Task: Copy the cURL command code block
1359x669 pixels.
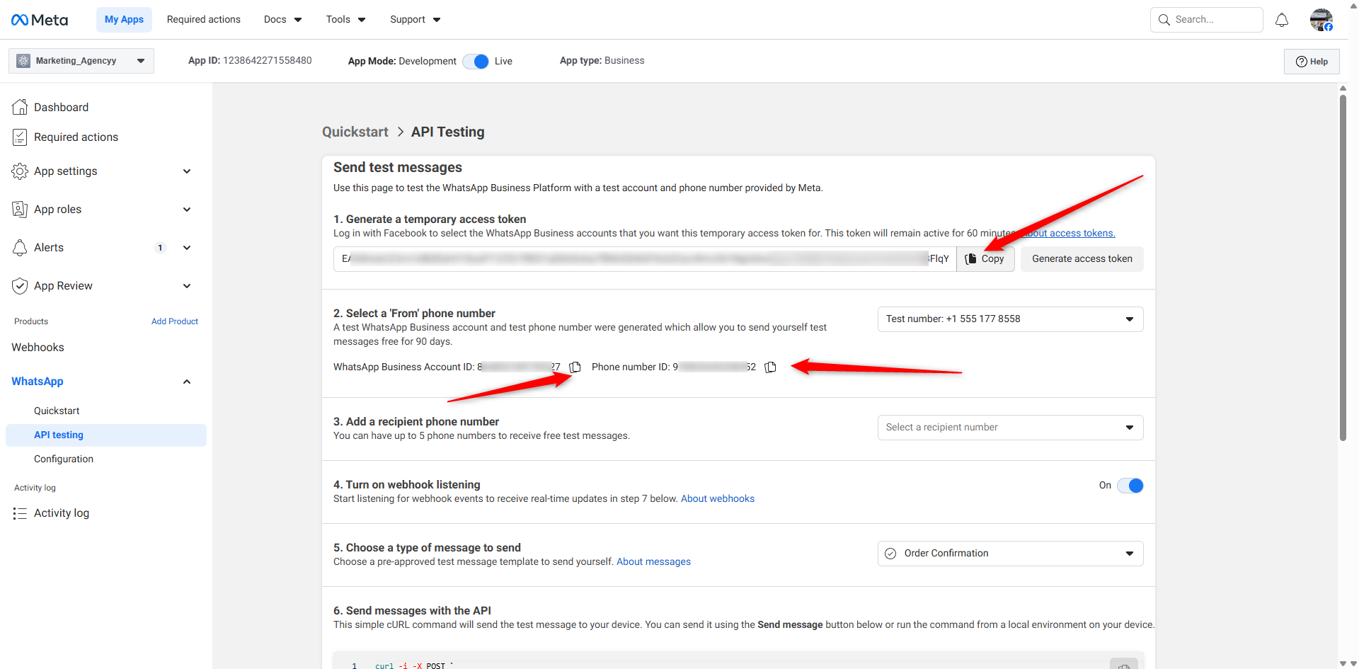Action: coord(1123,665)
